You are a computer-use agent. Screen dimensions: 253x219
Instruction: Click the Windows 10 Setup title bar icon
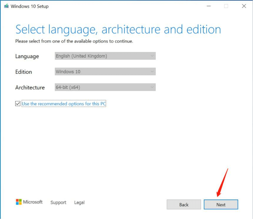click(x=6, y=6)
